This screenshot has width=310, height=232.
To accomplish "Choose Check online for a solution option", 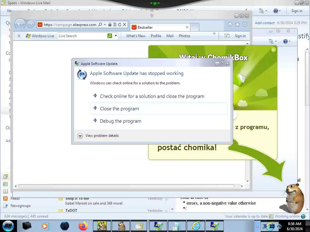I will (x=158, y=96).
